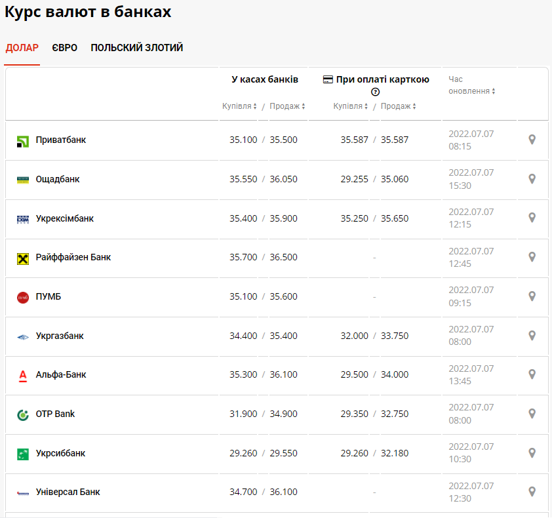552x518 pixels.
Task: Click the Альфа-Банк red logo
Action: 23,375
